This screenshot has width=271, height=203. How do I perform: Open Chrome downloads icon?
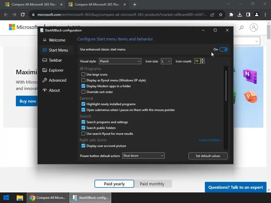(240, 15)
